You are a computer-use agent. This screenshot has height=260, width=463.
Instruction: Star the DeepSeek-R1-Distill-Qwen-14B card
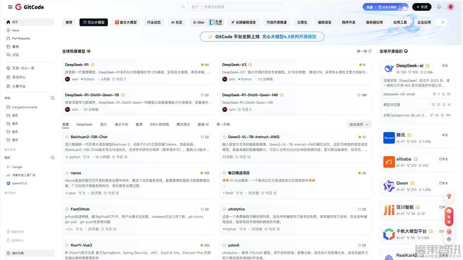[362, 95]
